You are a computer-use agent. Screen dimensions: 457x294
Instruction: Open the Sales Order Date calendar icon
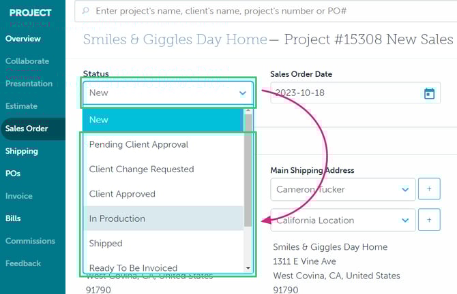tap(429, 93)
